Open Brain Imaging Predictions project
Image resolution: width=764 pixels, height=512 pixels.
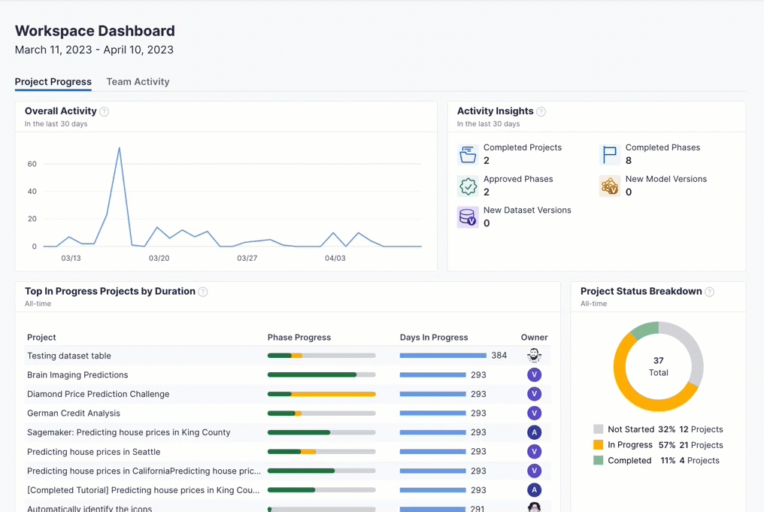coord(77,375)
